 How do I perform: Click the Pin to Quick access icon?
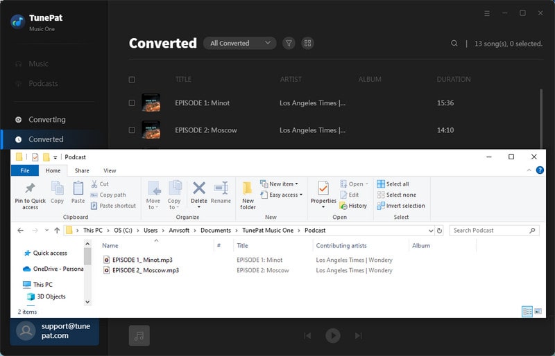click(x=30, y=189)
